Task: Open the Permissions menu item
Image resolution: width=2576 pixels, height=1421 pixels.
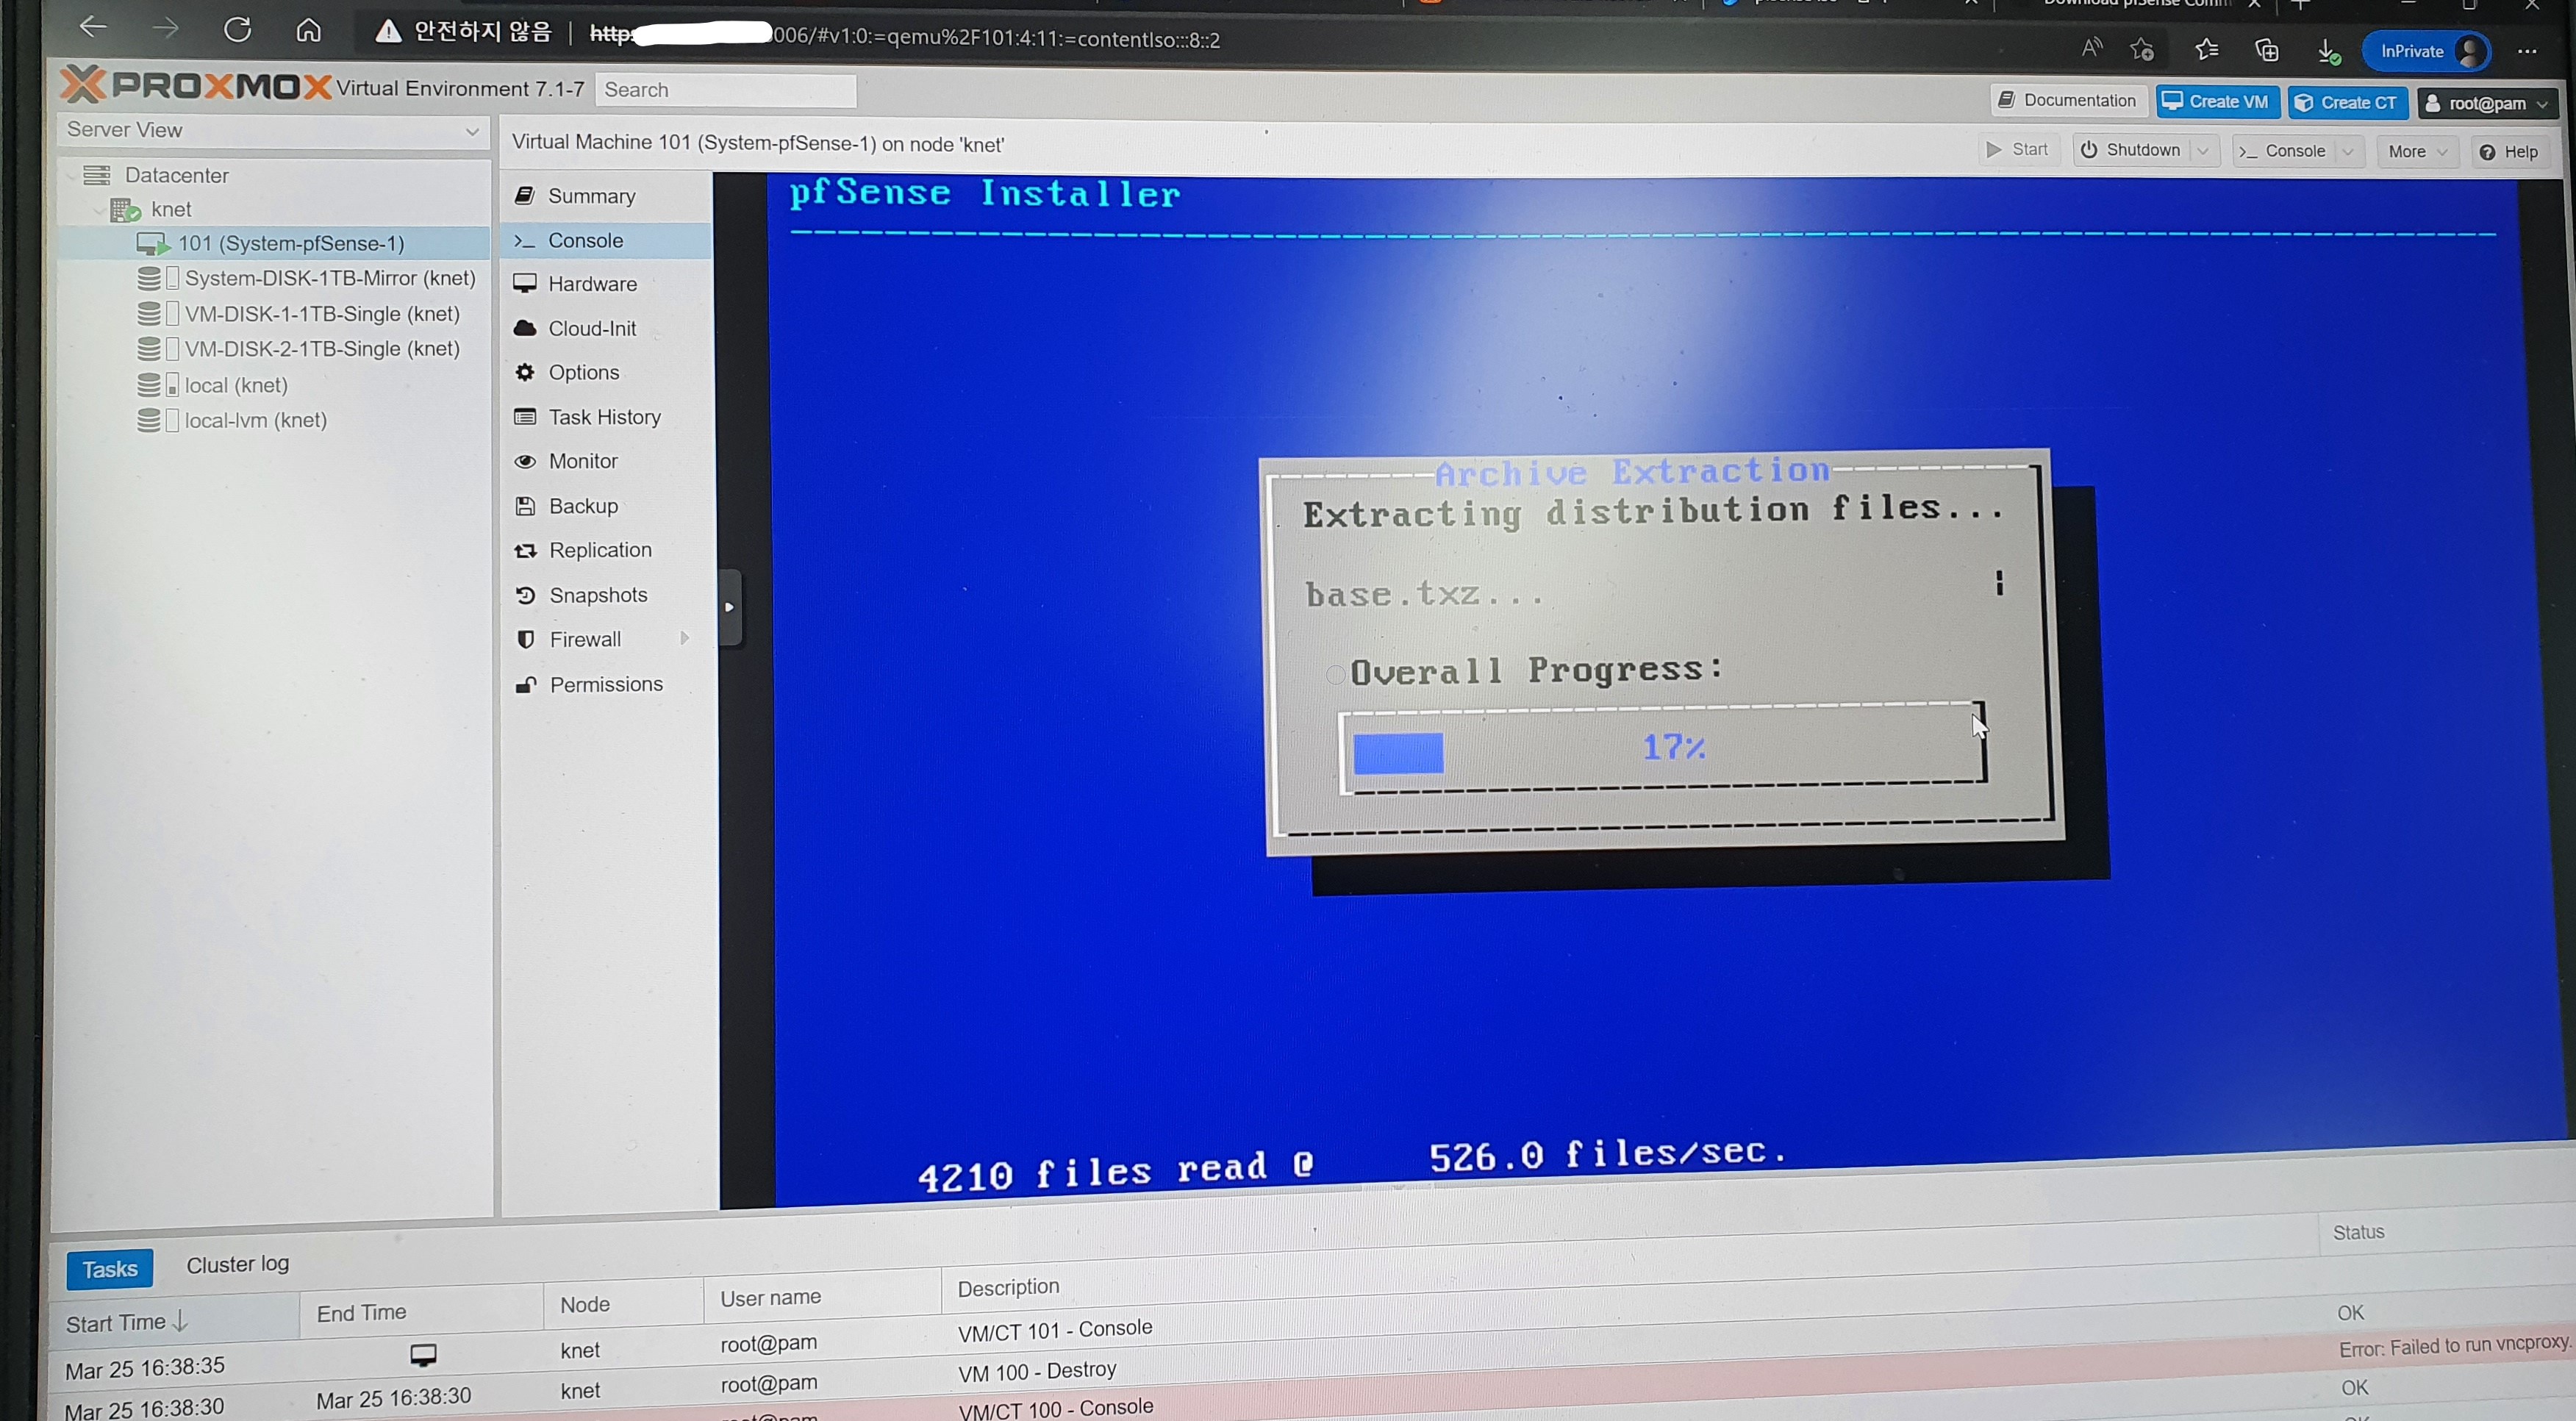Action: tap(606, 684)
